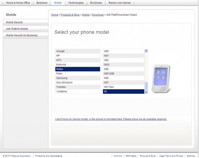This screenshot has height=158, width=199.
Task: Choose the N95 phone model
Action: (123, 69)
